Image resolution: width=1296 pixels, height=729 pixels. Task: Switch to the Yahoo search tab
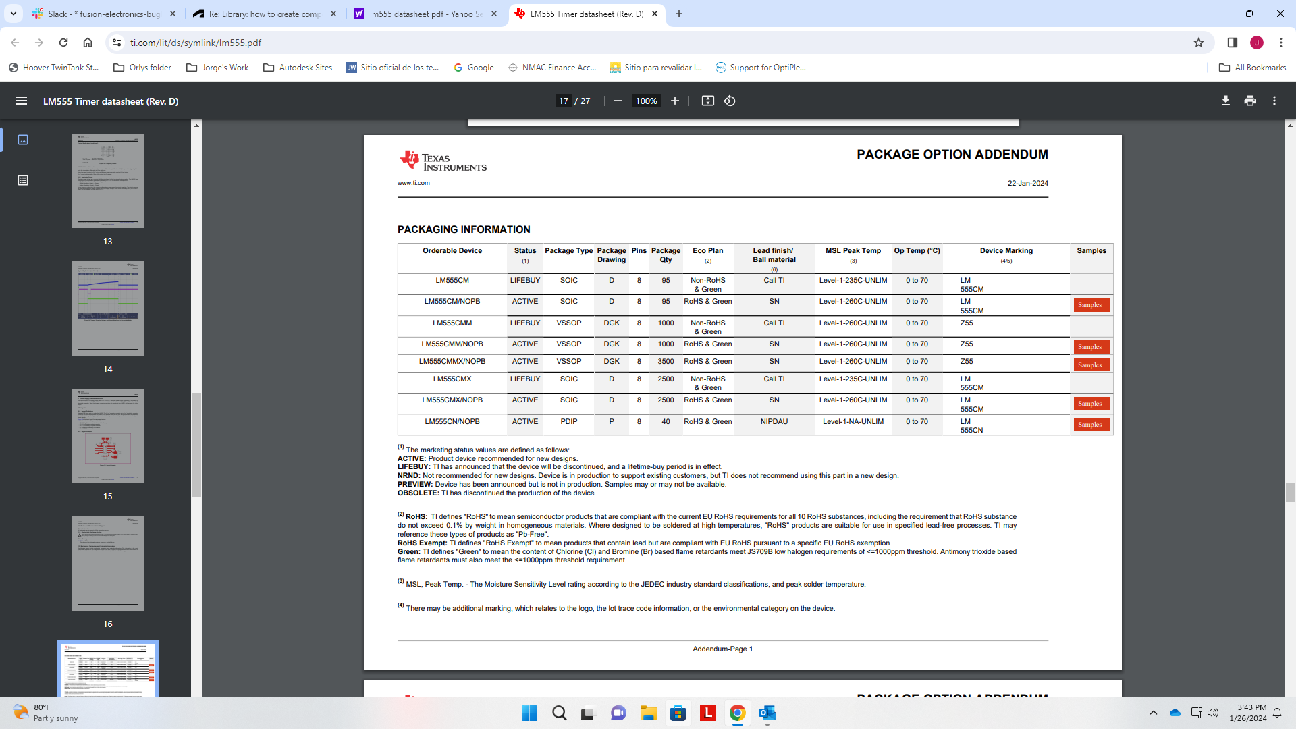425,13
